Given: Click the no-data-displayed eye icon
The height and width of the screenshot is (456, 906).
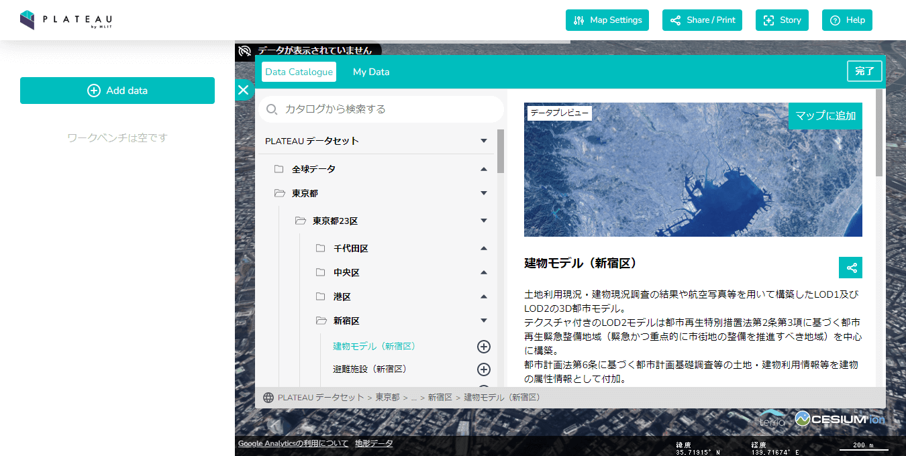Looking at the screenshot, I should (245, 50).
